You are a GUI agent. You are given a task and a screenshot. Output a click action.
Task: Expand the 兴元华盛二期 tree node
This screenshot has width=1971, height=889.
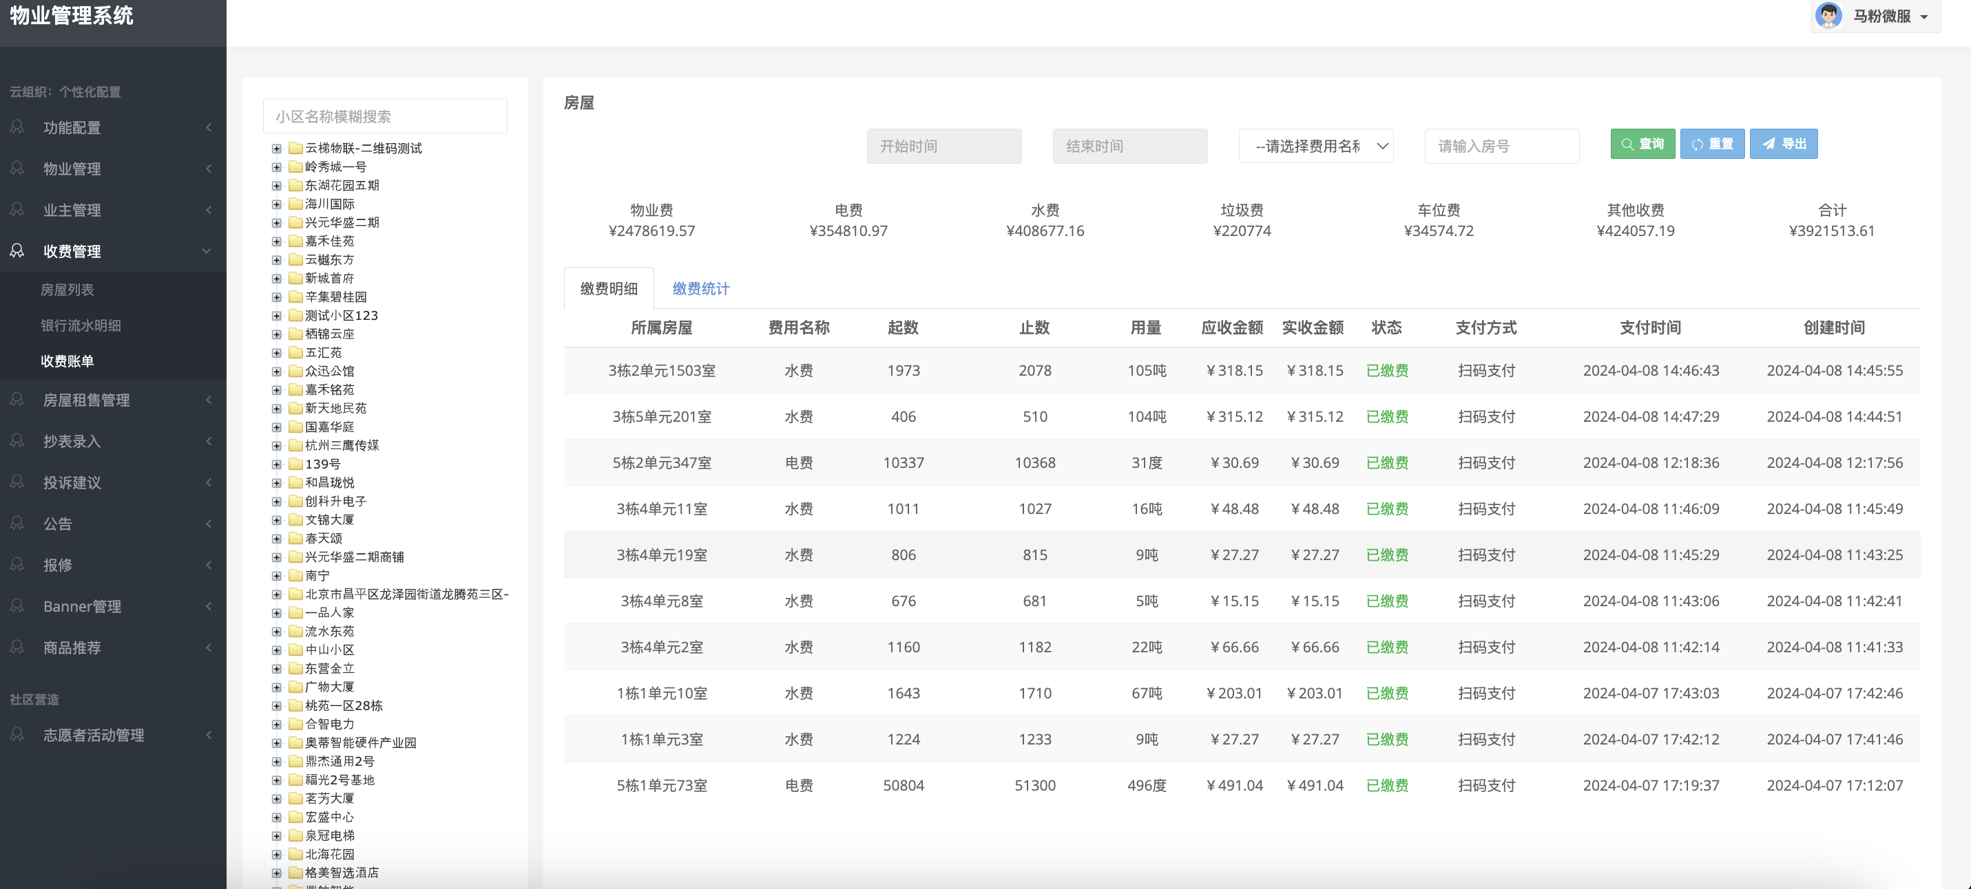(276, 222)
